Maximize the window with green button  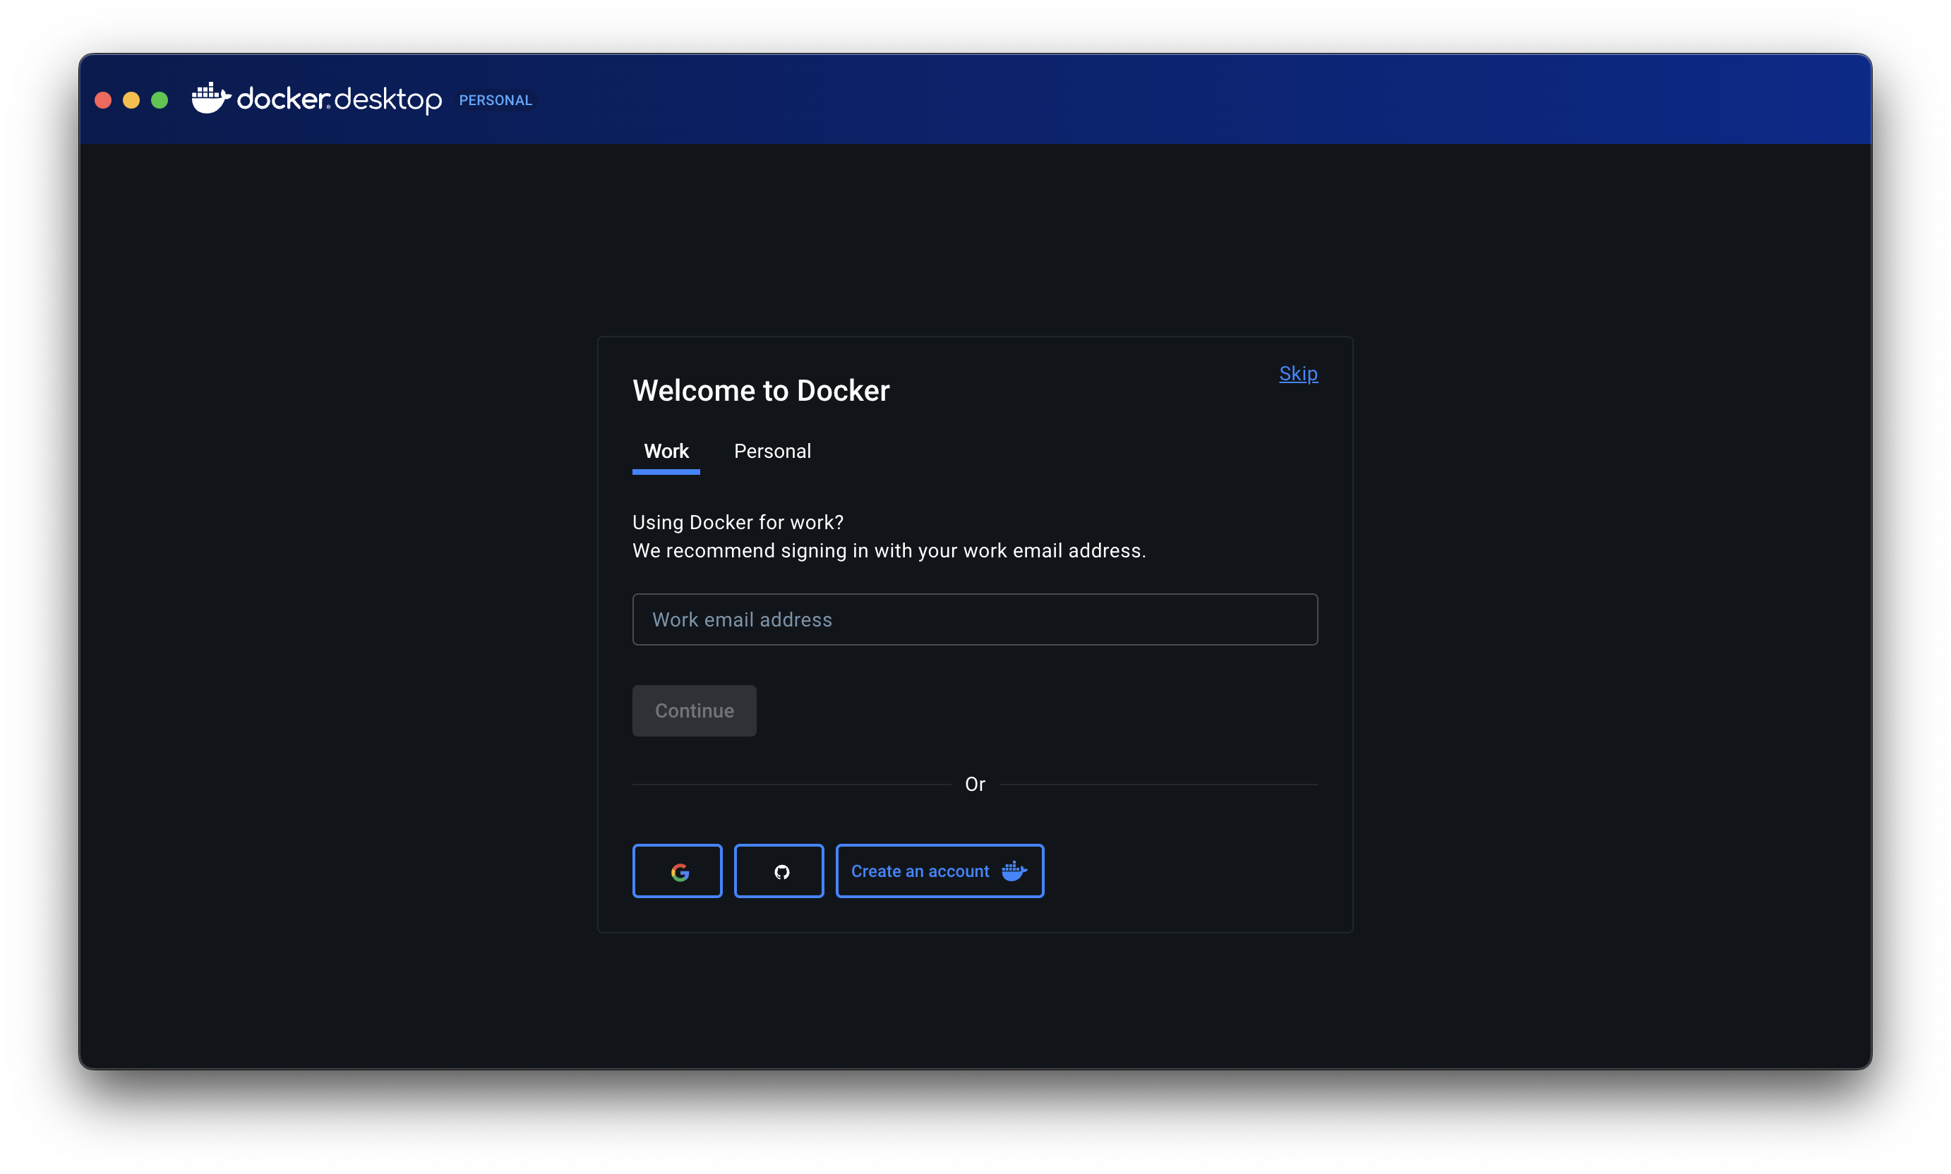tap(160, 99)
